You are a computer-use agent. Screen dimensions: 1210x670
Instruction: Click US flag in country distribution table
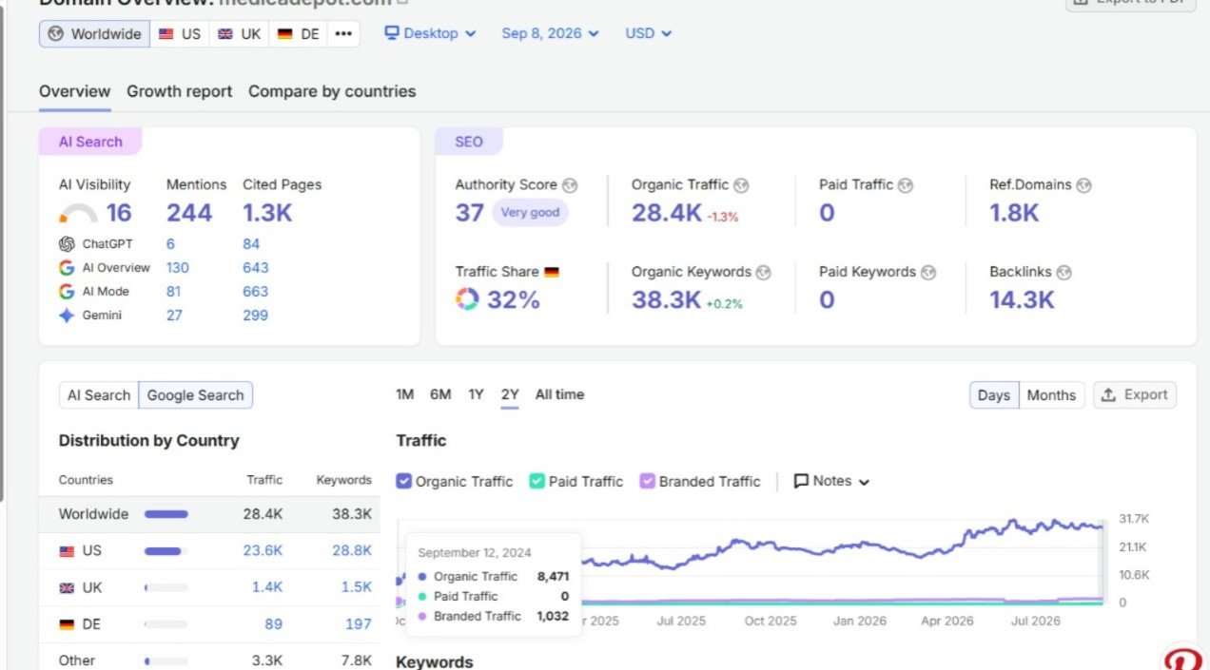point(67,551)
